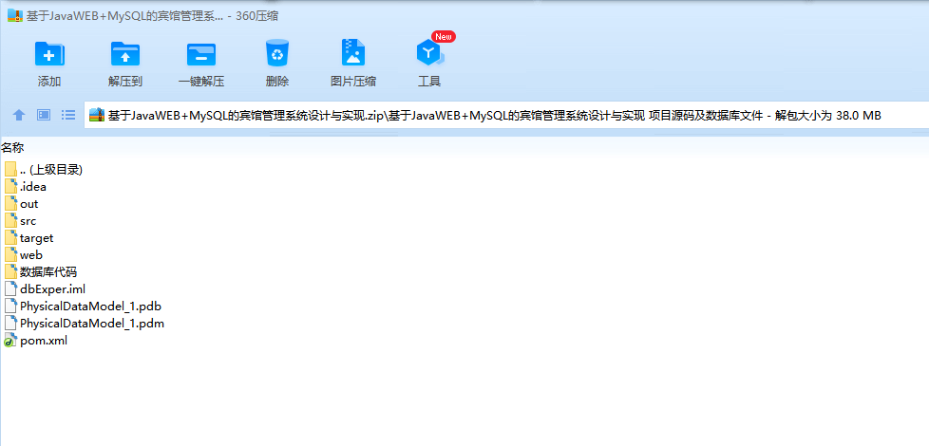Viewport: 929px width, 446px height.
Task: Click the 360压缩 app icon in title bar
Action: (15, 16)
